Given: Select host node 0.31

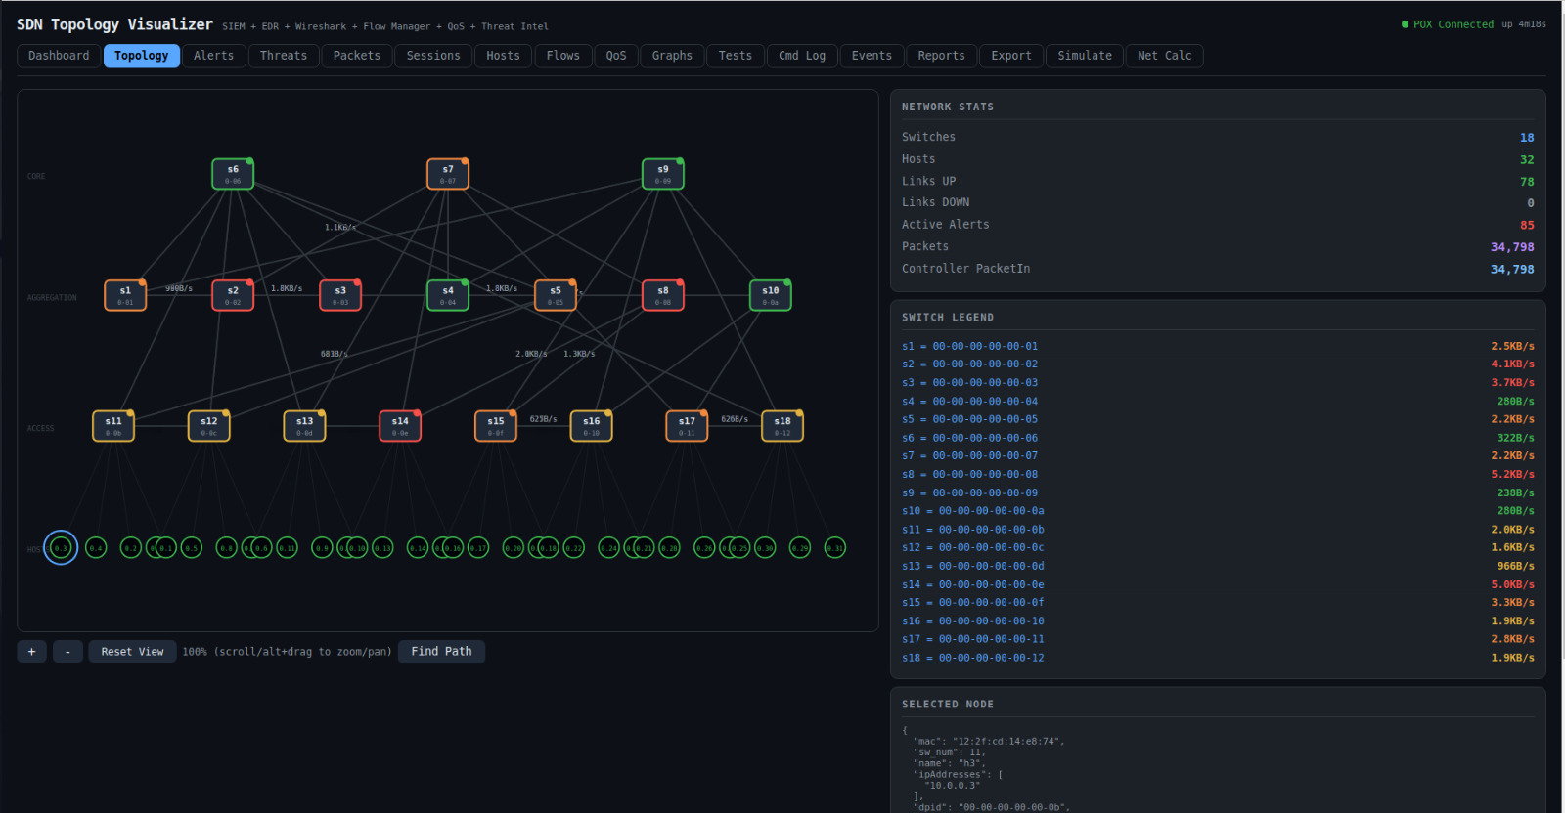Looking at the screenshot, I should pyautogui.click(x=834, y=548).
